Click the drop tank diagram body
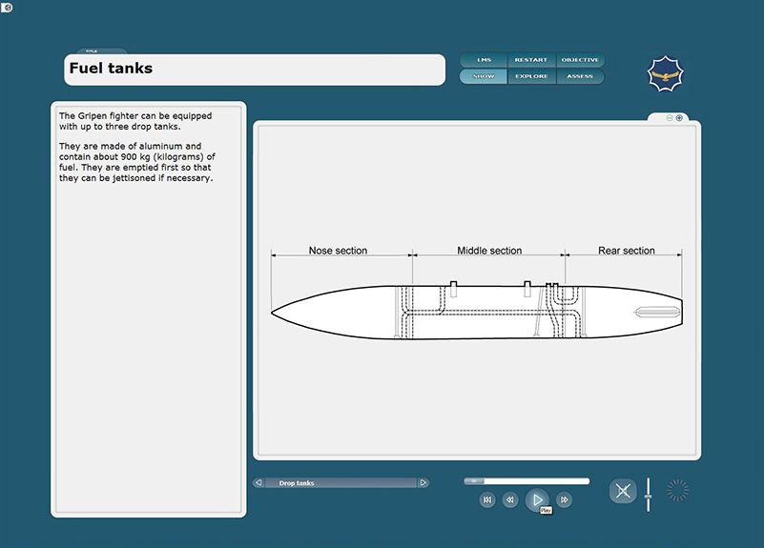The width and height of the screenshot is (764, 548). pyautogui.click(x=477, y=312)
